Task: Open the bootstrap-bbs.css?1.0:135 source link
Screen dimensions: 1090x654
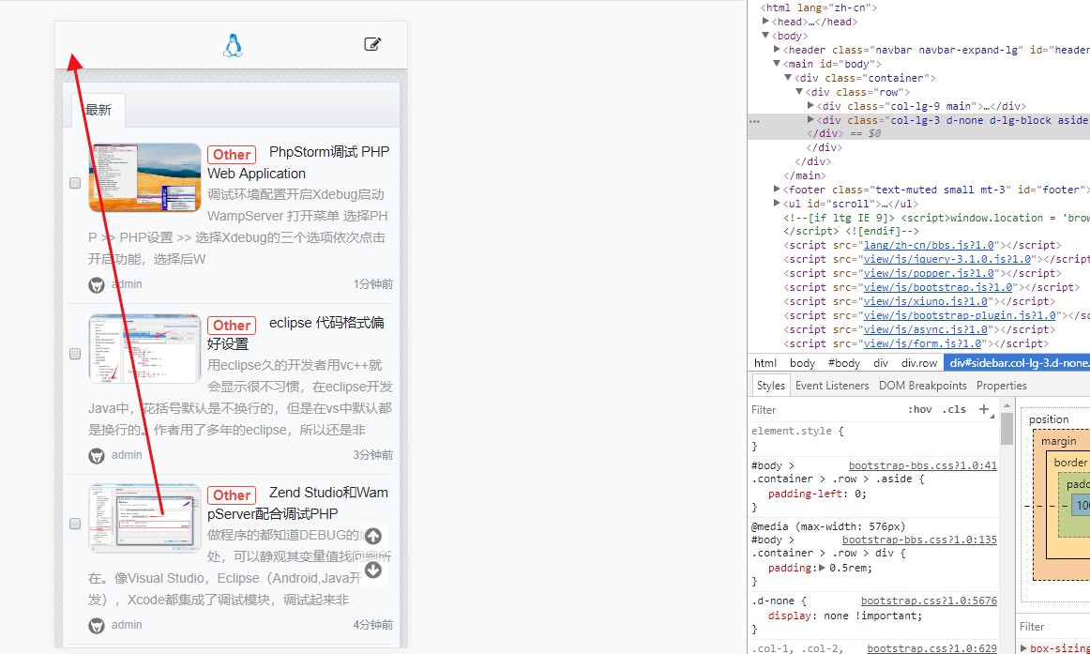Action: click(919, 540)
